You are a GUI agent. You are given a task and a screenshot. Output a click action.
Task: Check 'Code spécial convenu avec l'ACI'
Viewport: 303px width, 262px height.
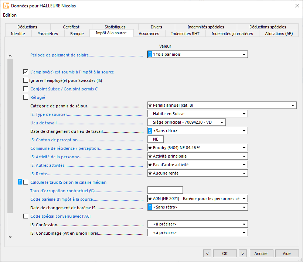pyautogui.click(x=25, y=216)
